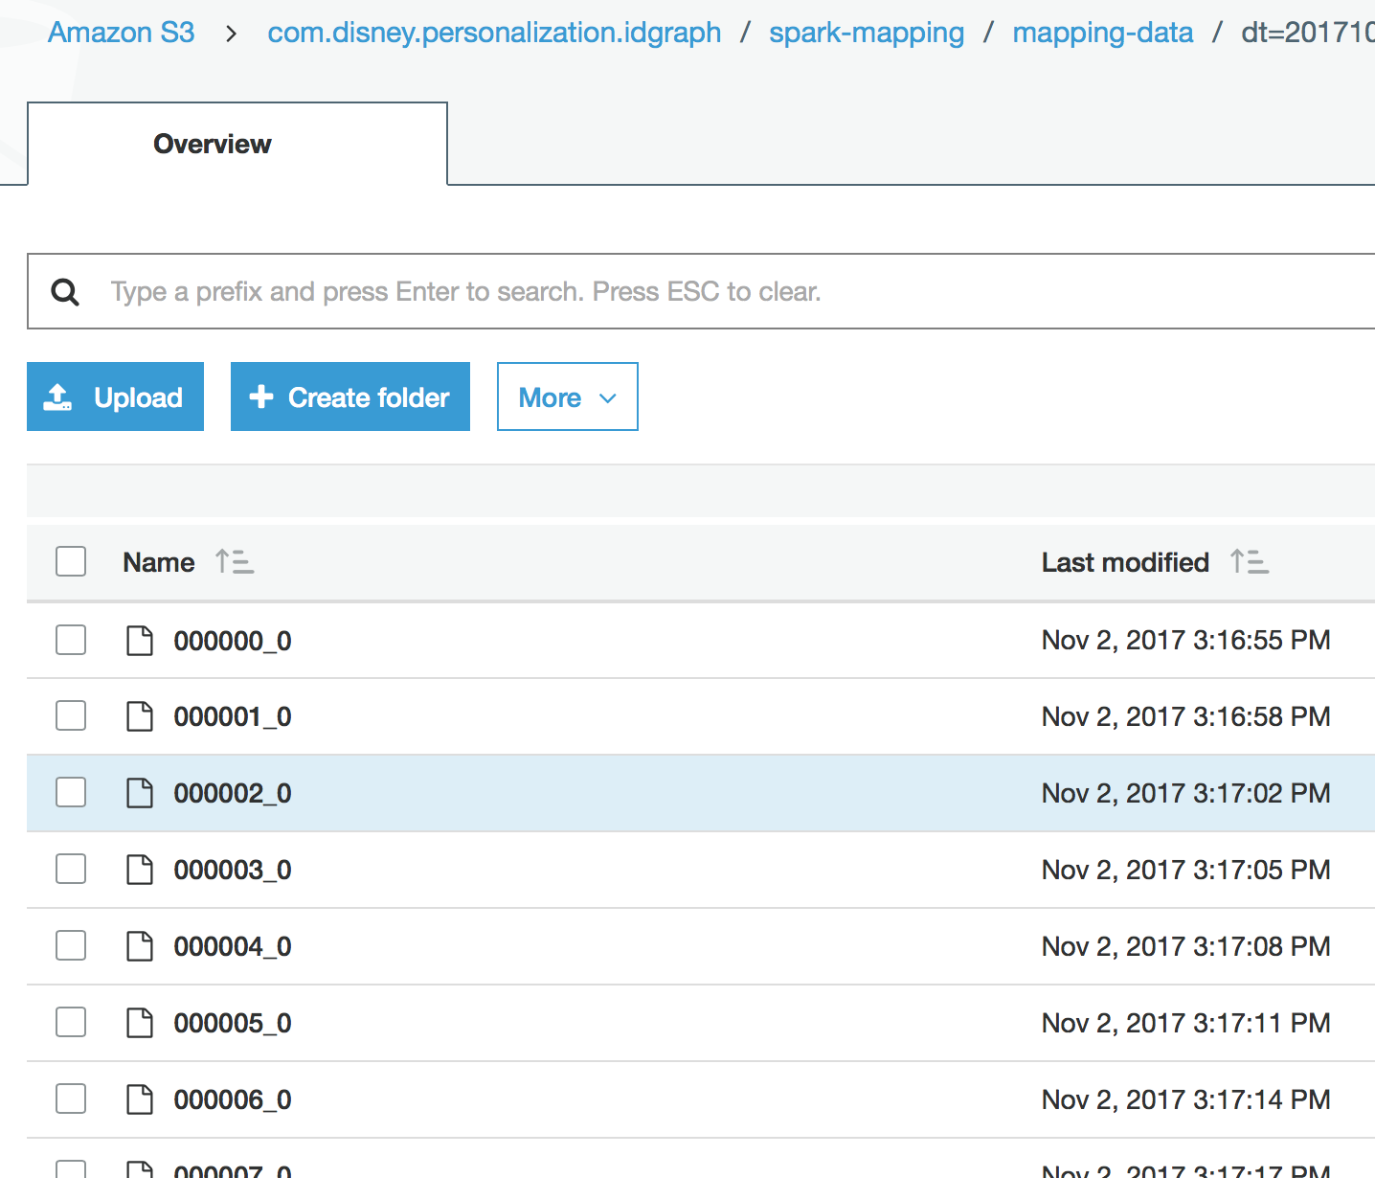Click the file icon for 000001_0

pyautogui.click(x=140, y=716)
